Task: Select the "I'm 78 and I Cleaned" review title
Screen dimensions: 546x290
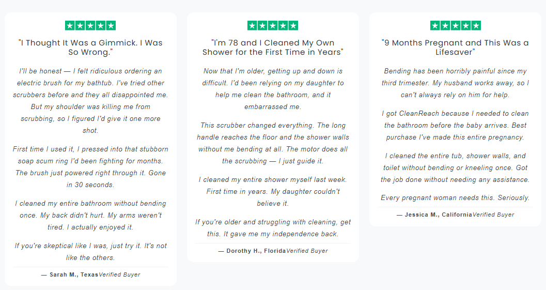Action: 273,48
